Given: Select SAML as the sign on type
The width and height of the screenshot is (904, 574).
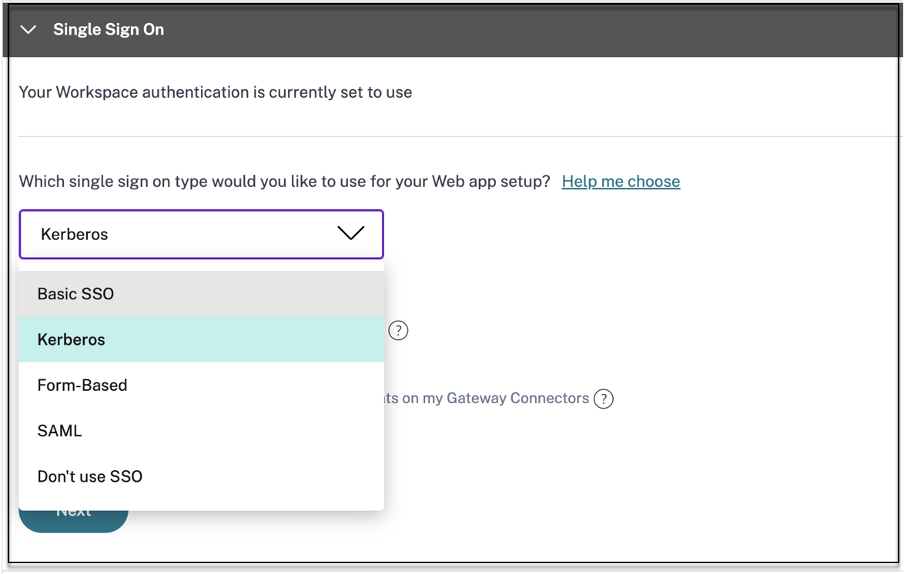Looking at the screenshot, I should pyautogui.click(x=59, y=431).
